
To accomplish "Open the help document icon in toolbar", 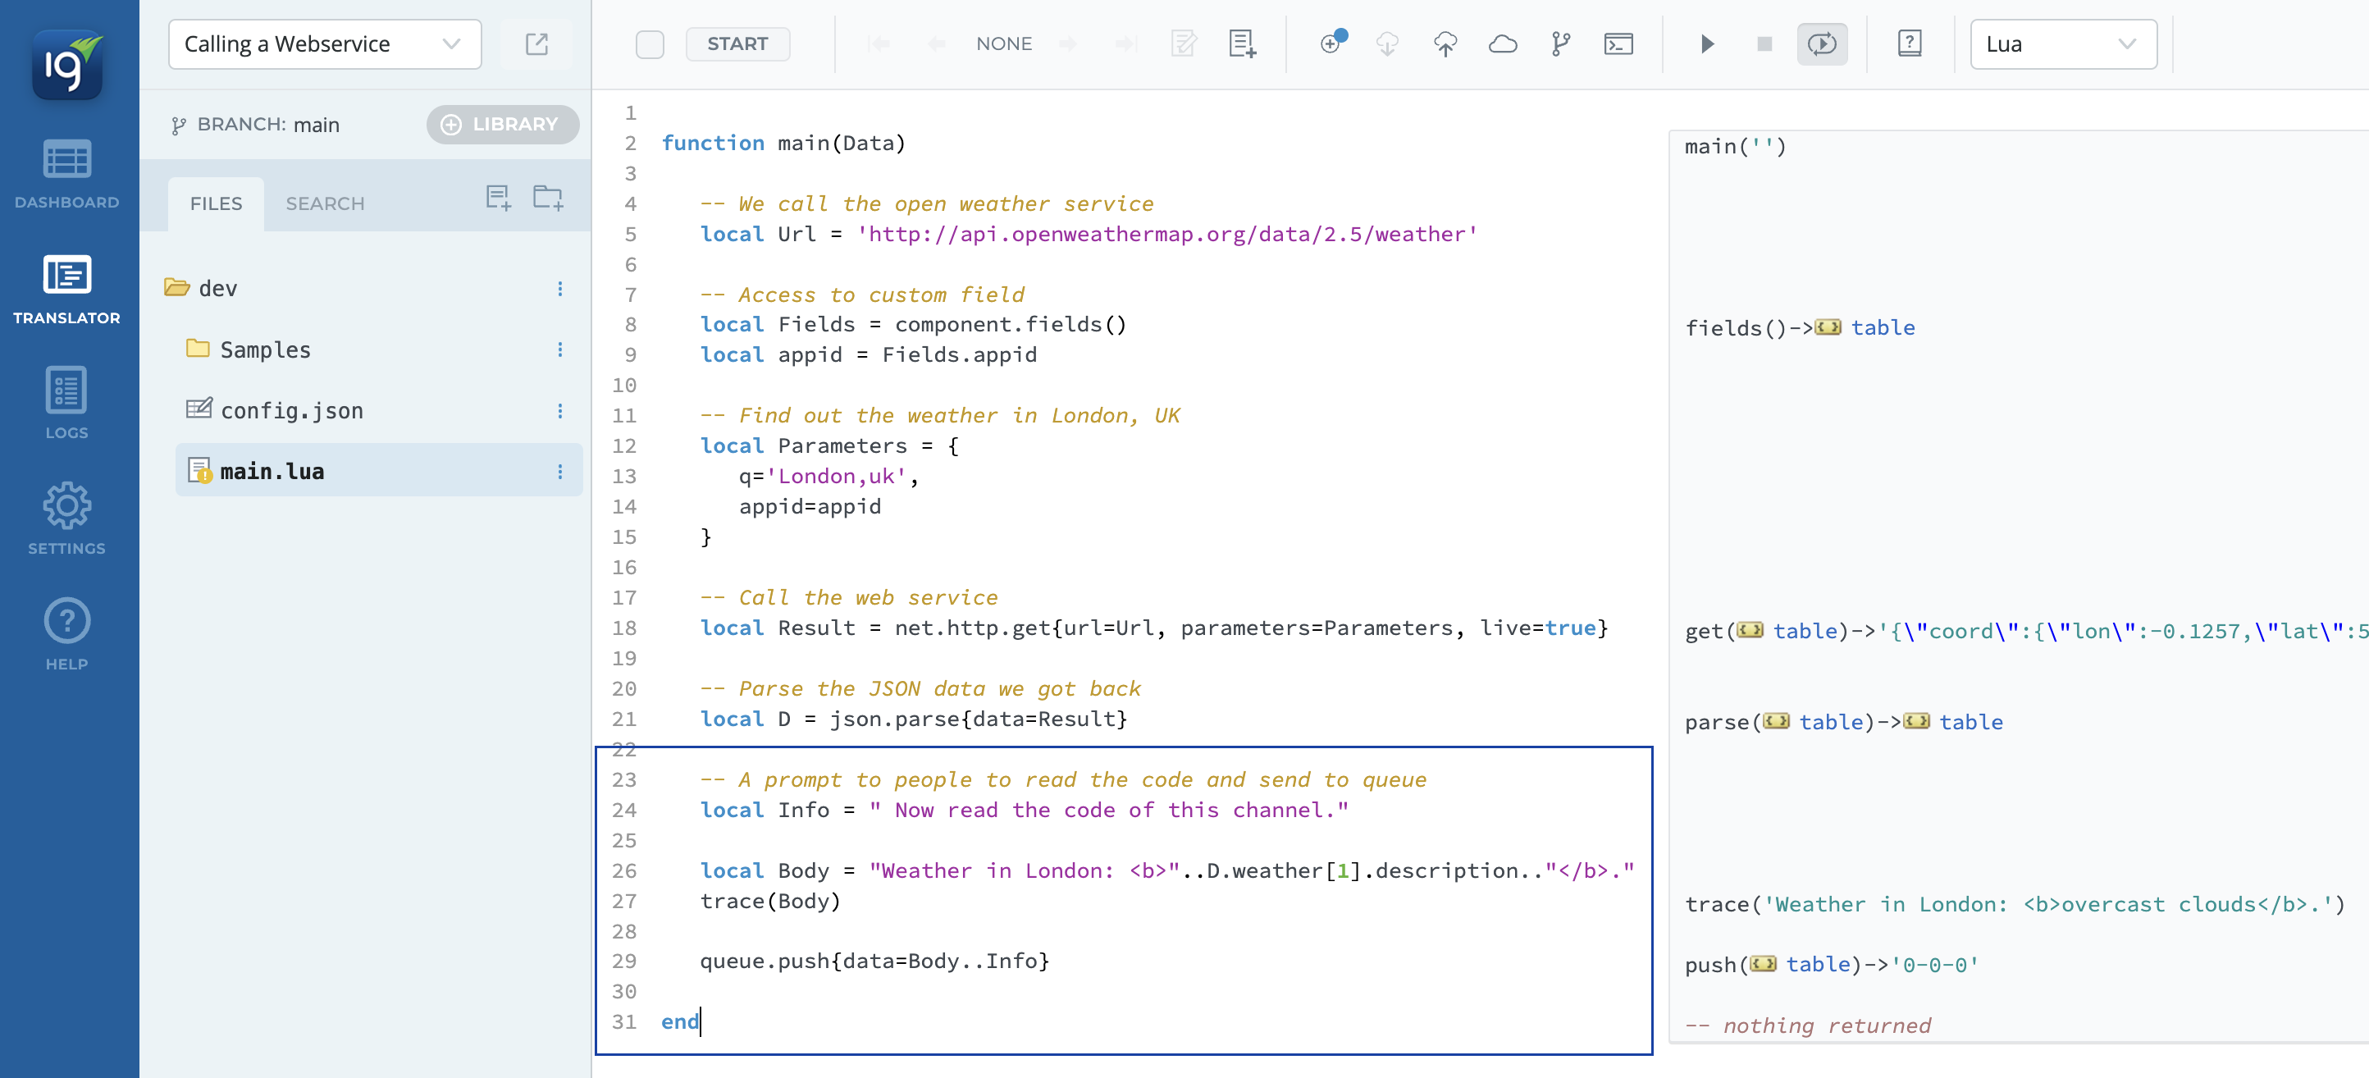I will (x=1909, y=44).
